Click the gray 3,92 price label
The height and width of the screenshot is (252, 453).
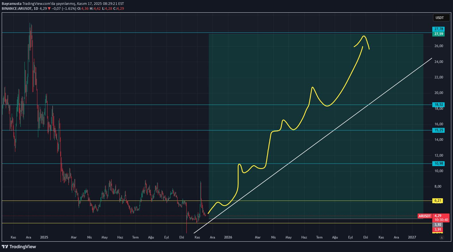(x=437, y=225)
